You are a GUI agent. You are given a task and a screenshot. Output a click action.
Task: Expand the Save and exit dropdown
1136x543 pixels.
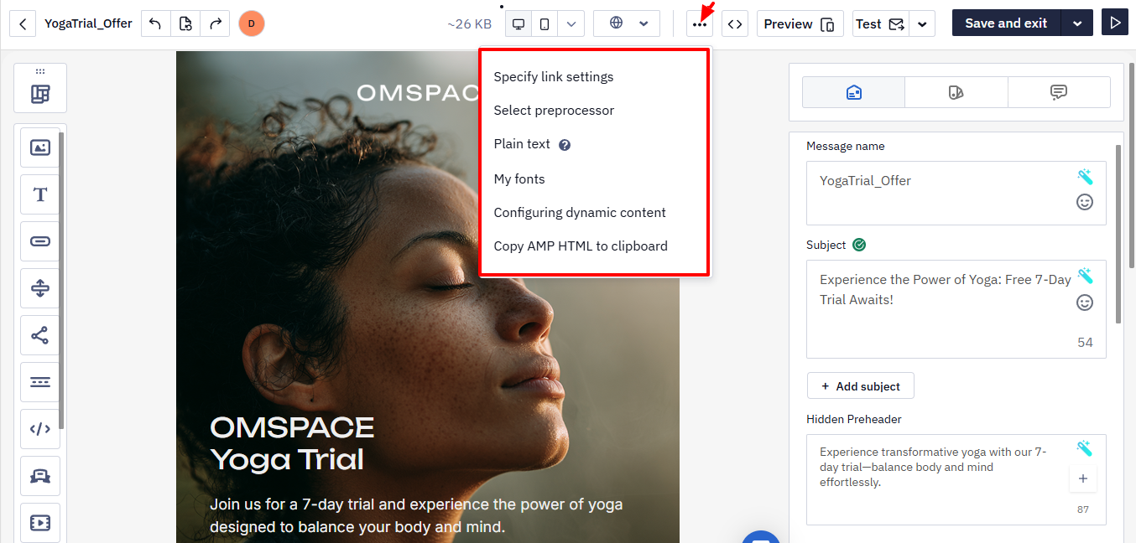[x=1077, y=23]
